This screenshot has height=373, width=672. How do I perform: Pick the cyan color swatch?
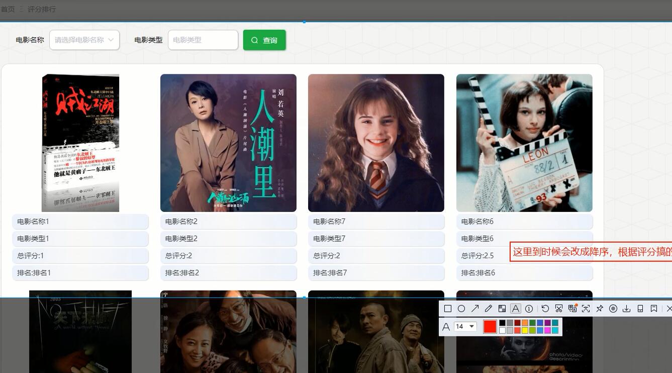[555, 330]
